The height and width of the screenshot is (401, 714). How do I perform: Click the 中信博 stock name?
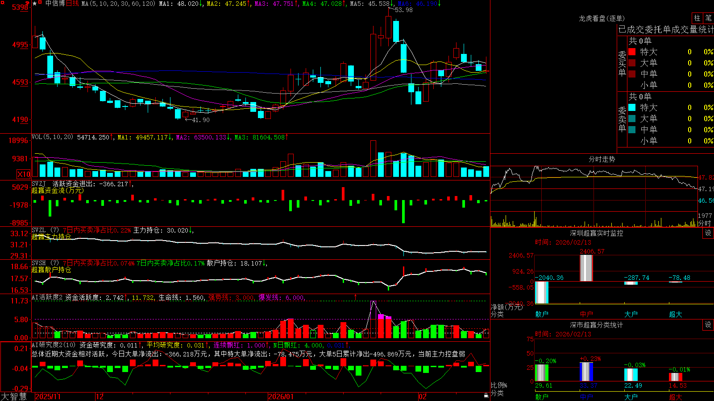click(55, 4)
